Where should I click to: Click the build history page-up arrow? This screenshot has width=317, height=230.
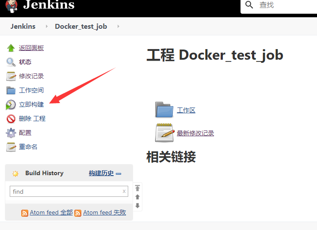pyautogui.click(x=137, y=197)
